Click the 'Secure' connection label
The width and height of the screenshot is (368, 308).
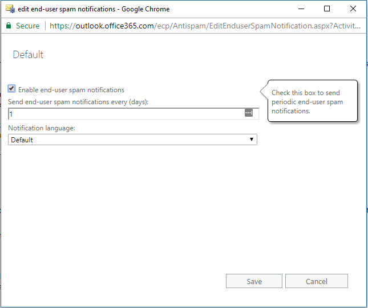click(28, 26)
